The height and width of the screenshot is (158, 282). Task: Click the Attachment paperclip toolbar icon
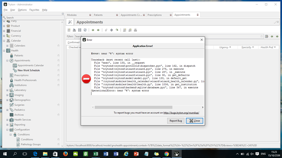coord(106,30)
